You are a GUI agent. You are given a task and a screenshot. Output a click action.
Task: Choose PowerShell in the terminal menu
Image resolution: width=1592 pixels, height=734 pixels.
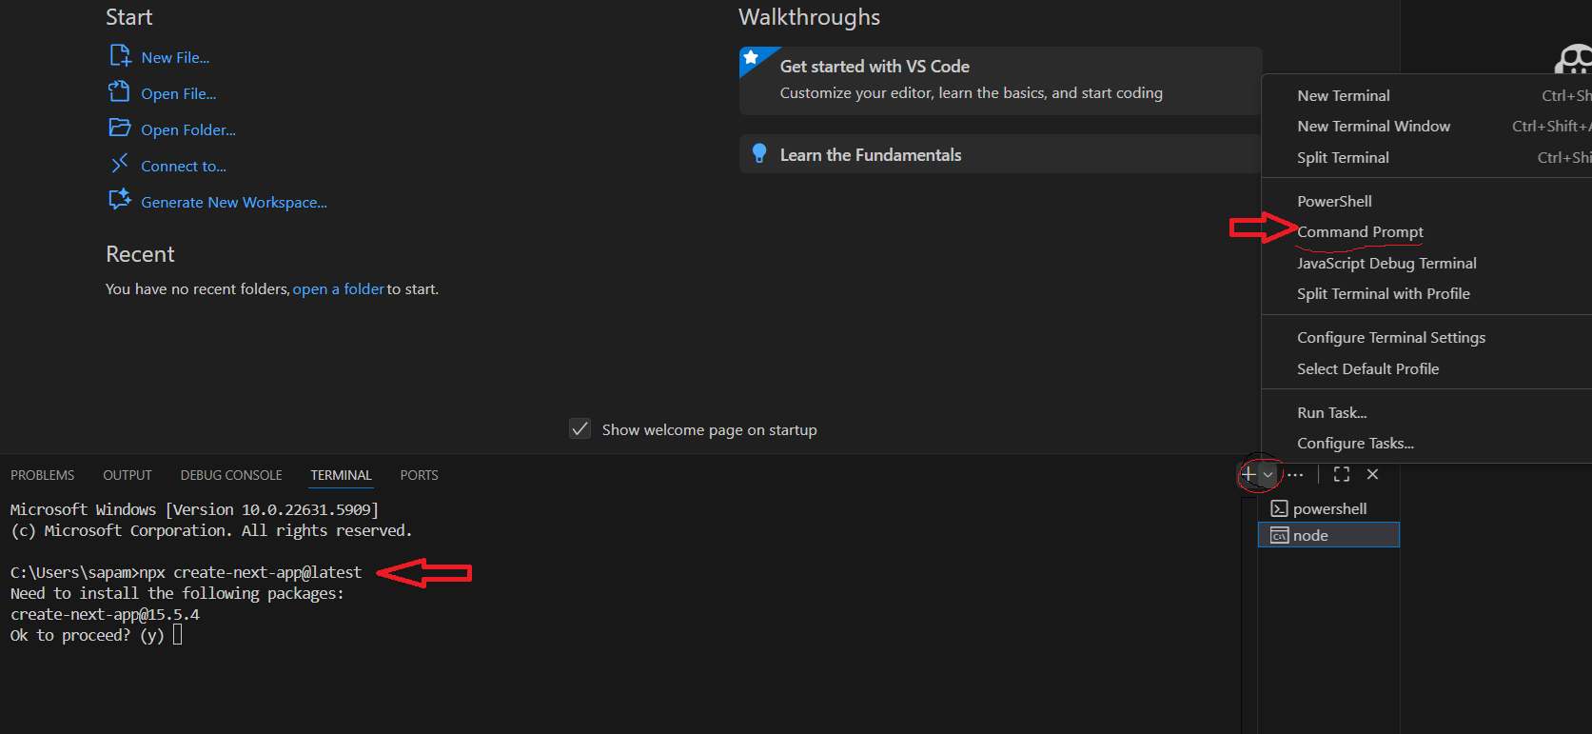[1334, 202]
